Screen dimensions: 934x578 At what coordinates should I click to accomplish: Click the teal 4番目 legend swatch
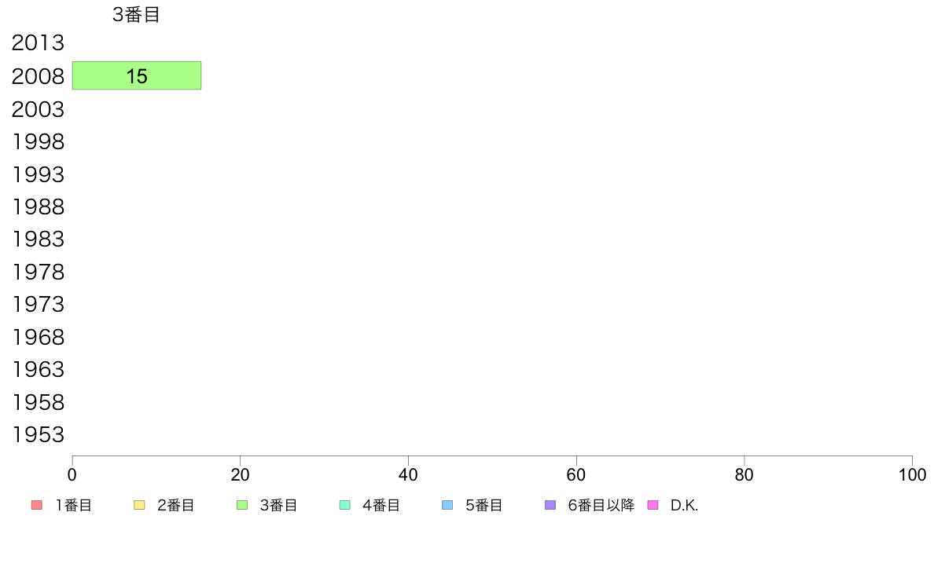click(x=344, y=505)
